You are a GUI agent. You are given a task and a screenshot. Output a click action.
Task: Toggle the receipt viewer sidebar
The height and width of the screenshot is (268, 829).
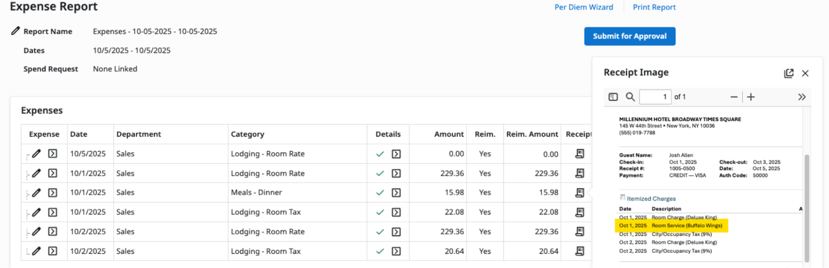pos(613,97)
